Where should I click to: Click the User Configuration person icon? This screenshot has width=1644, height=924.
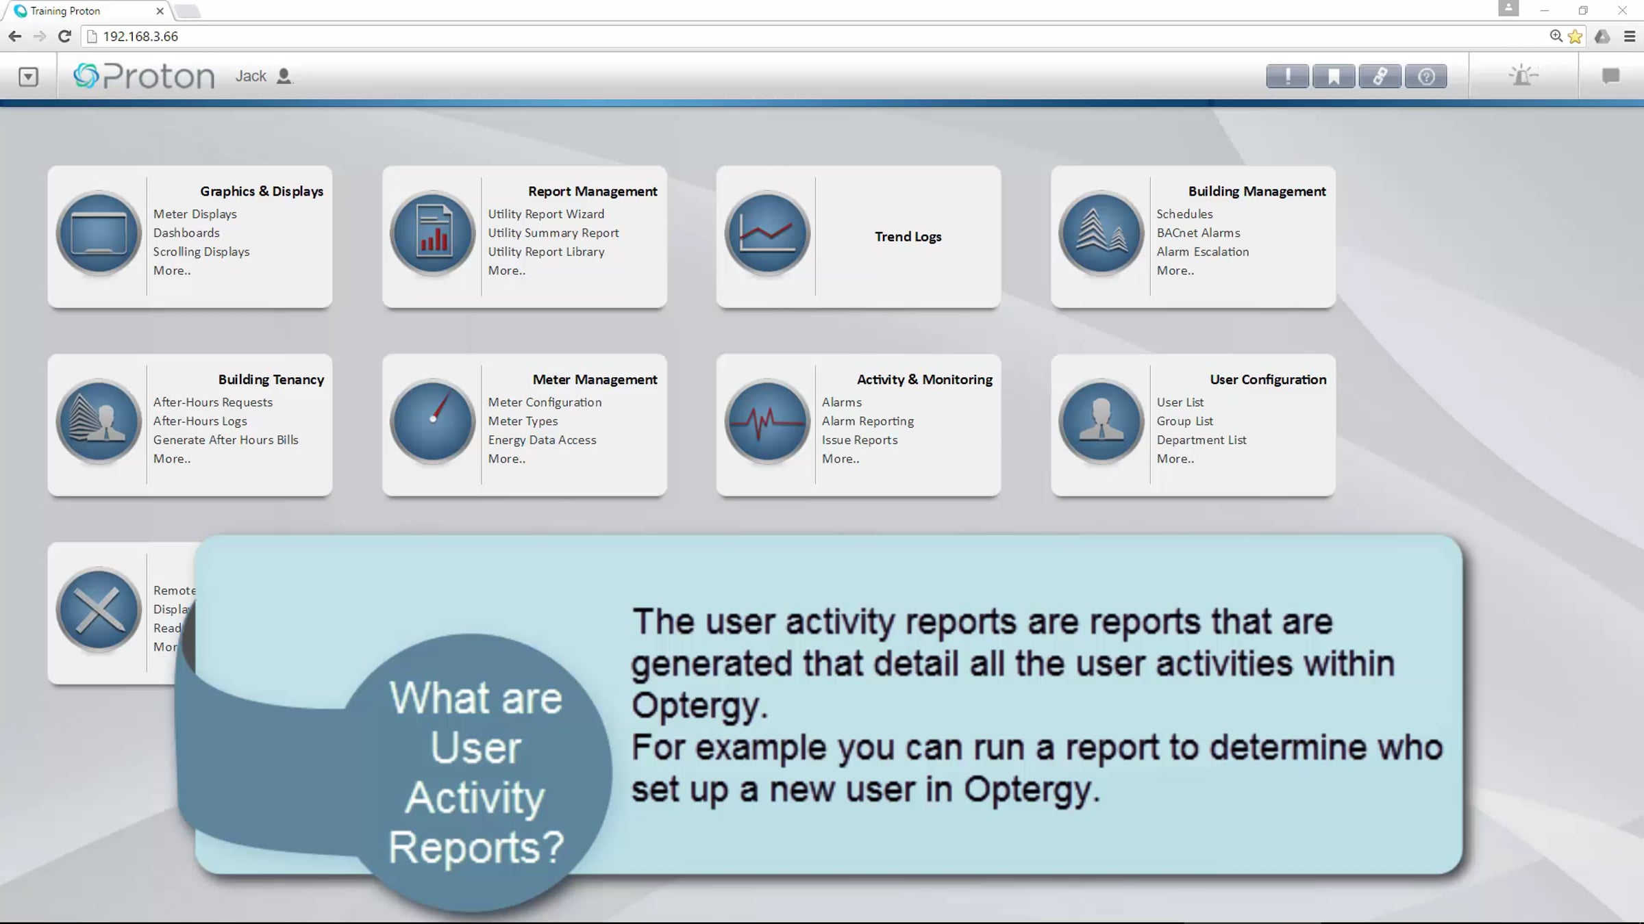point(1101,421)
